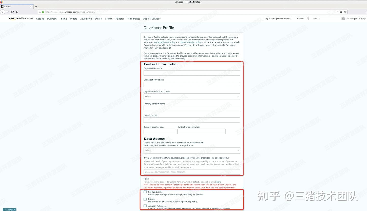Click the Amazon Seller Central logo
This screenshot has height=211, width=367.
(x=21, y=18)
